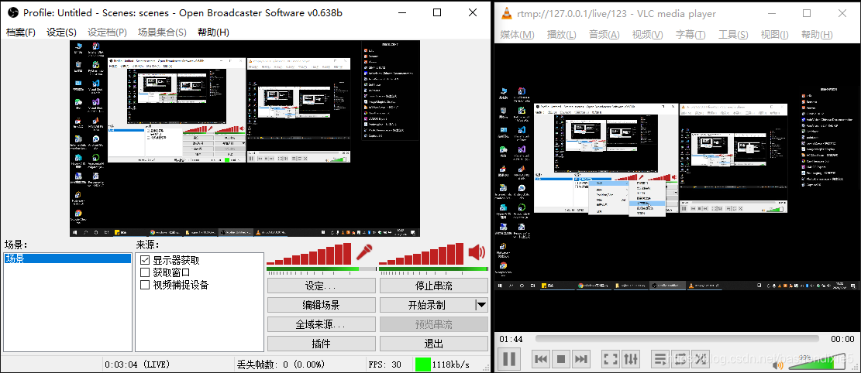This screenshot has height=373, width=861.
Task: Click the 丢失帧数 dropped frames status
Action: (281, 364)
